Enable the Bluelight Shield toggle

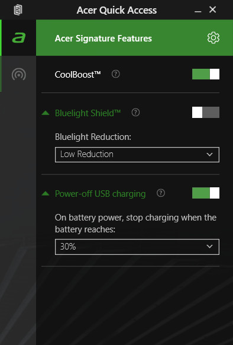[206, 113]
